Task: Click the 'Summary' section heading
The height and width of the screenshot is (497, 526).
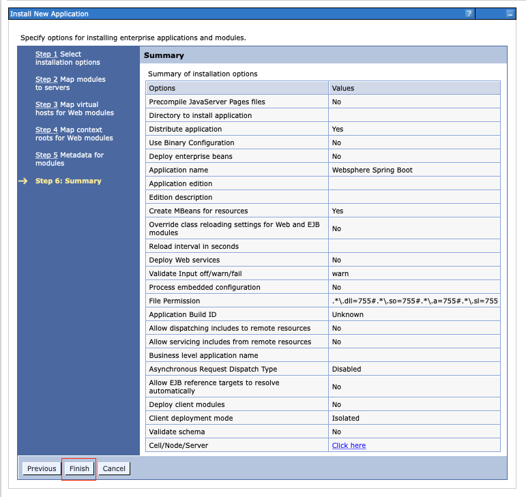Action: click(x=164, y=55)
